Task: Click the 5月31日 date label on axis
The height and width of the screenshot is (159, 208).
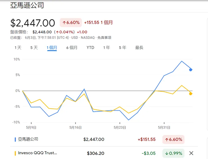Action: 164,127
